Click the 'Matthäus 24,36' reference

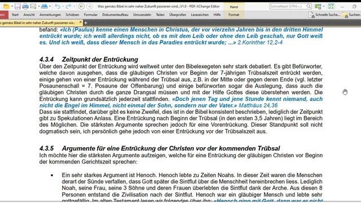(258, 105)
